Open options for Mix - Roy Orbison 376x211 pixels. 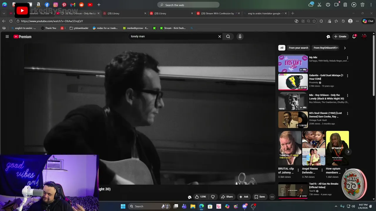[348, 96]
